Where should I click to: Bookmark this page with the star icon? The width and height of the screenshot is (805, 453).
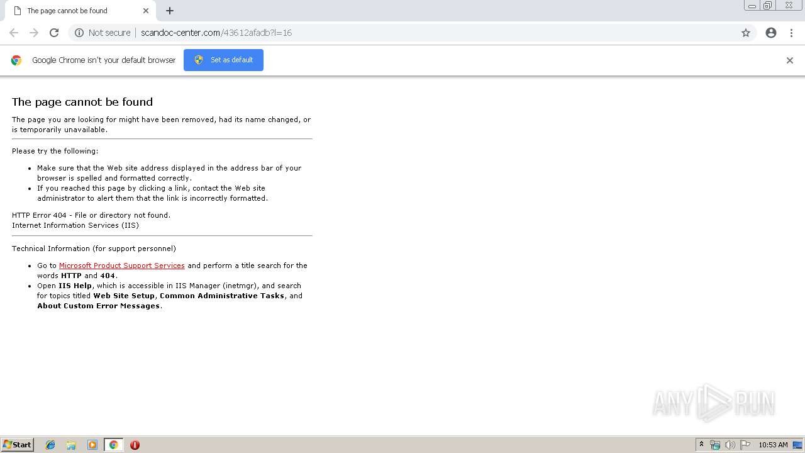(746, 33)
